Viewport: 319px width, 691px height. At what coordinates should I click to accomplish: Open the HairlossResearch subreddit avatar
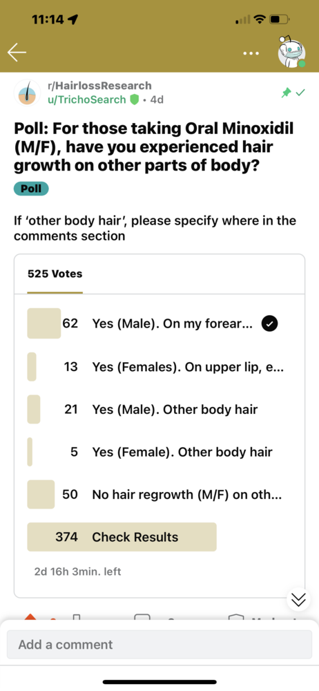click(28, 93)
